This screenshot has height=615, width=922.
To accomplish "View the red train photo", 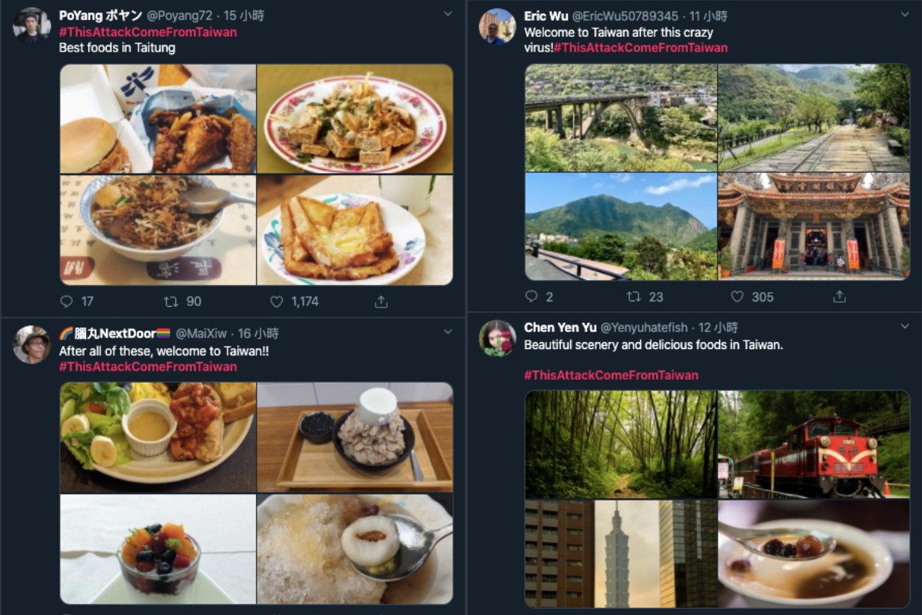I will pyautogui.click(x=814, y=444).
